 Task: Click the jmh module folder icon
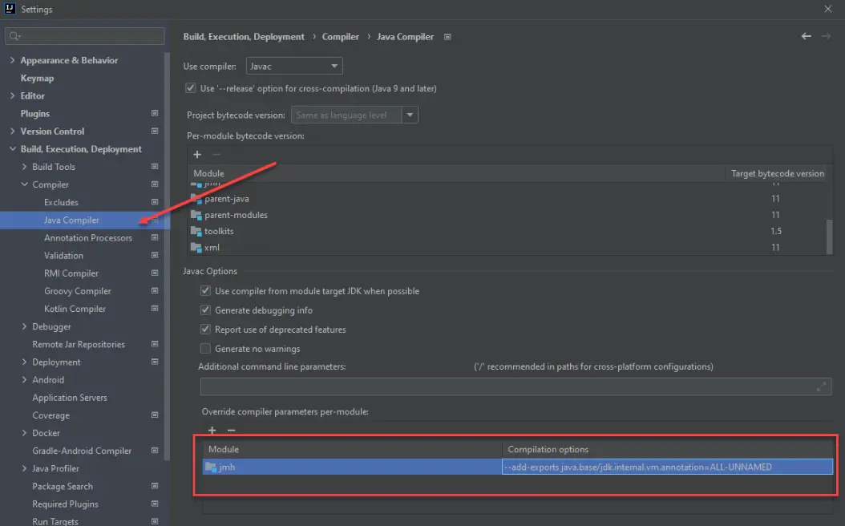(x=211, y=467)
